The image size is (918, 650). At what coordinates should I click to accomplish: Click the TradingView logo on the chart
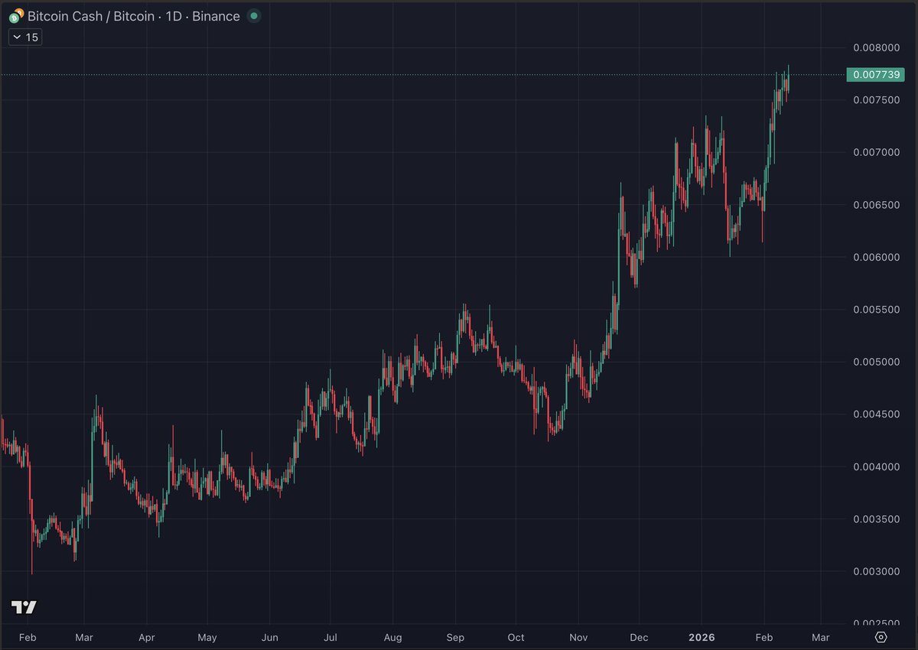click(24, 607)
